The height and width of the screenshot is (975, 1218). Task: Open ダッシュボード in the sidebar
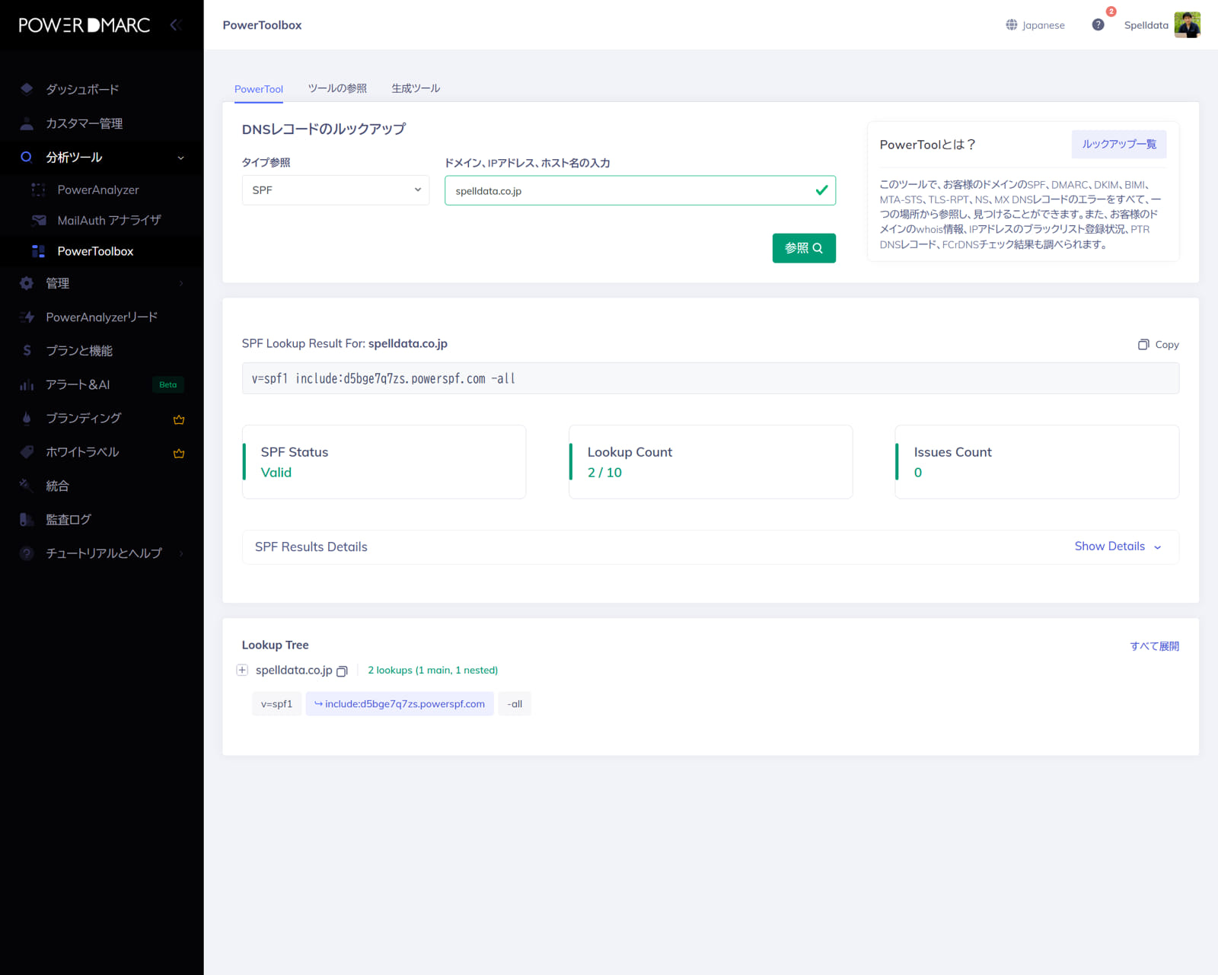[82, 89]
